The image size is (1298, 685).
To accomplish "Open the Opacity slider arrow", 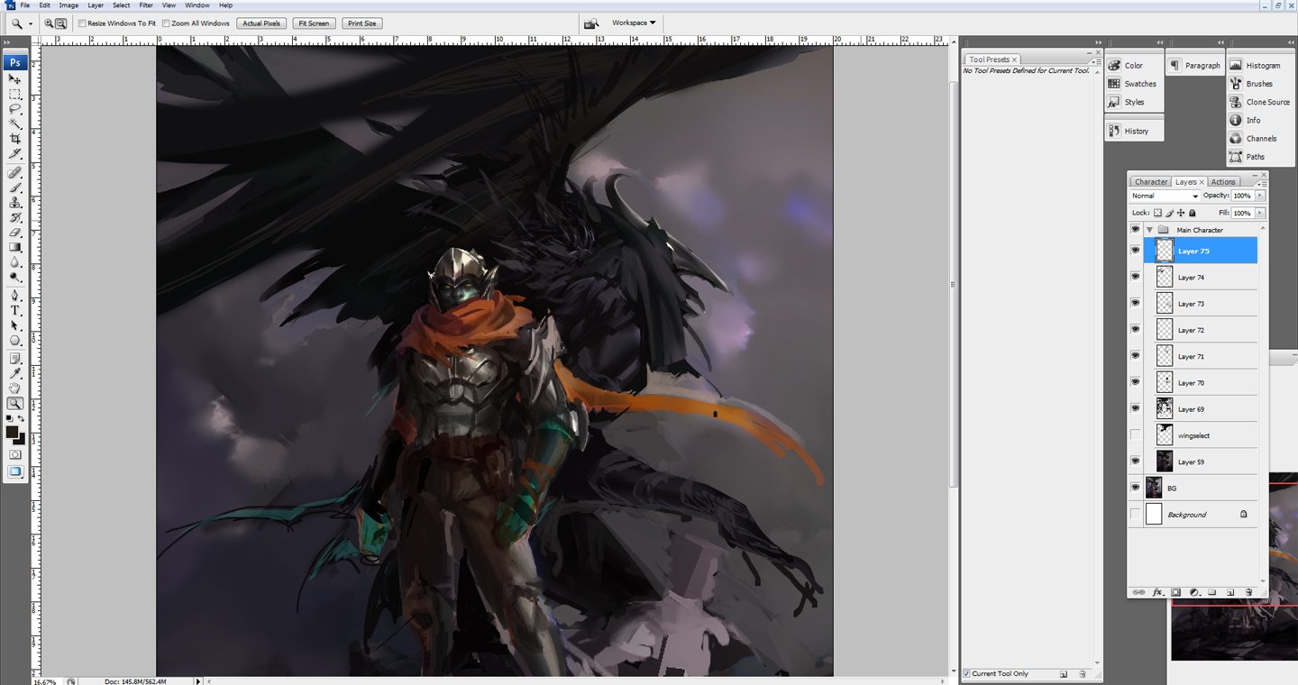I will pyautogui.click(x=1259, y=196).
